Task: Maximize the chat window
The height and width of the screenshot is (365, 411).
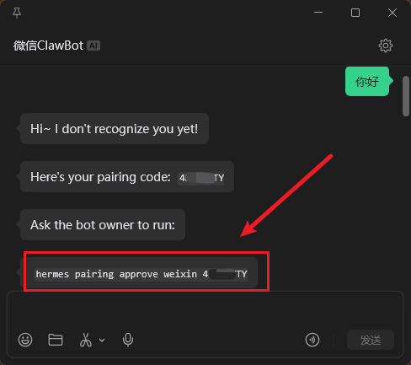Action: (x=355, y=13)
